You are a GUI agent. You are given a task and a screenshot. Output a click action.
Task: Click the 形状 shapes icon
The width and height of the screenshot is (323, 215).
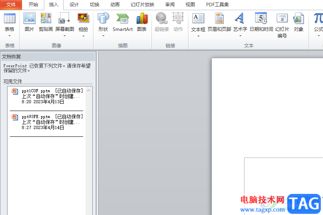click(x=103, y=18)
